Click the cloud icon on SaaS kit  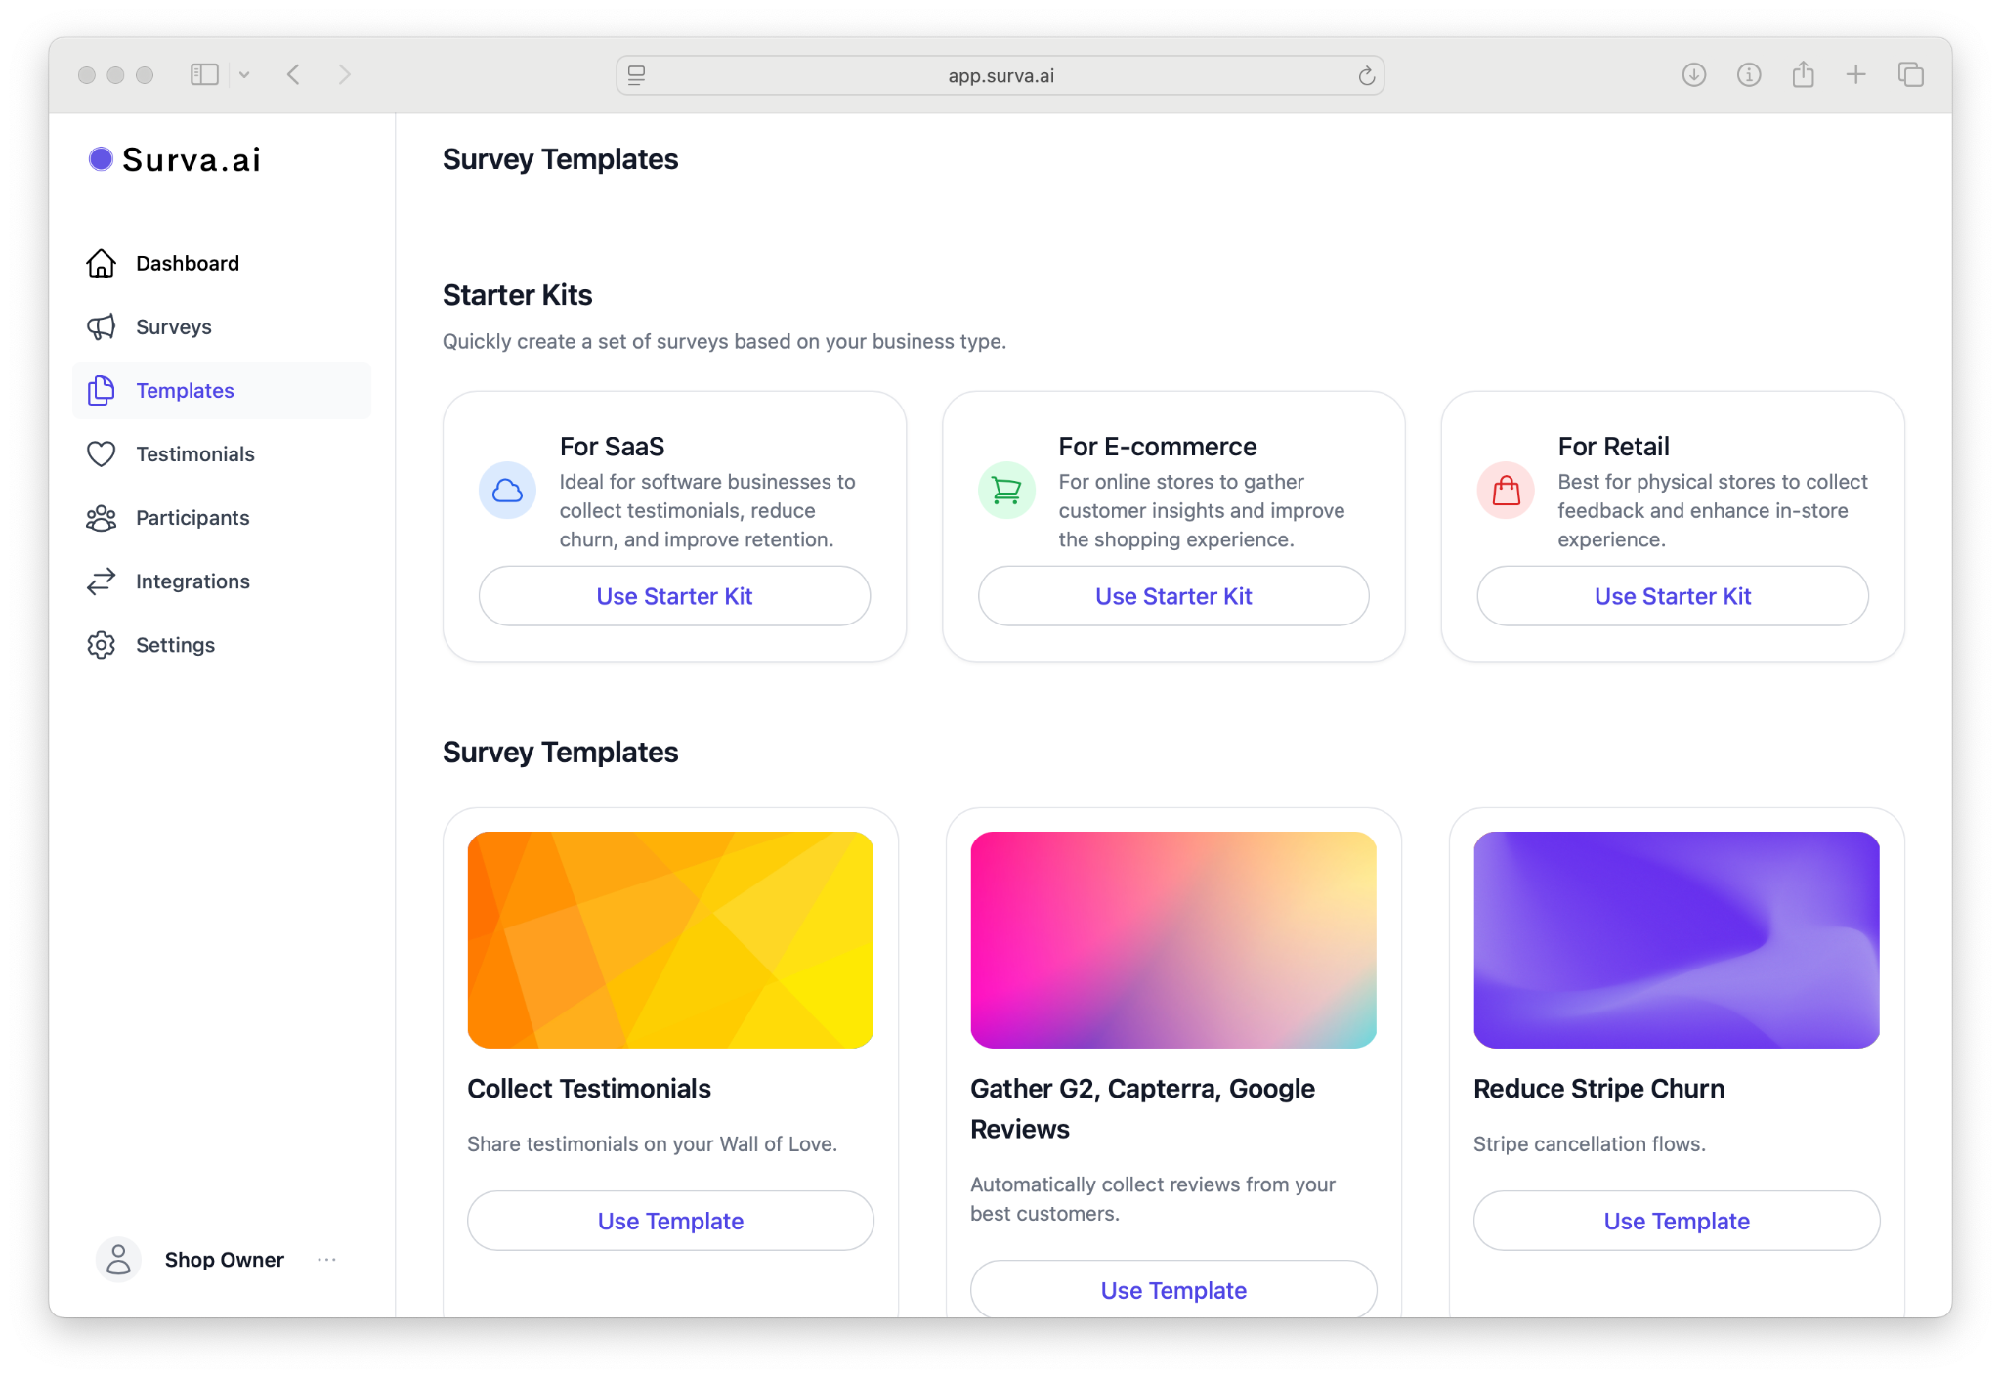[x=507, y=491]
